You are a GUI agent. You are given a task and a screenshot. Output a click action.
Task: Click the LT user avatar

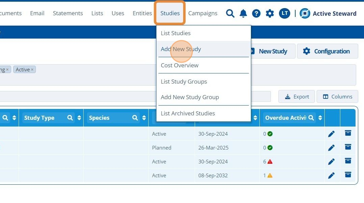pyautogui.click(x=284, y=14)
